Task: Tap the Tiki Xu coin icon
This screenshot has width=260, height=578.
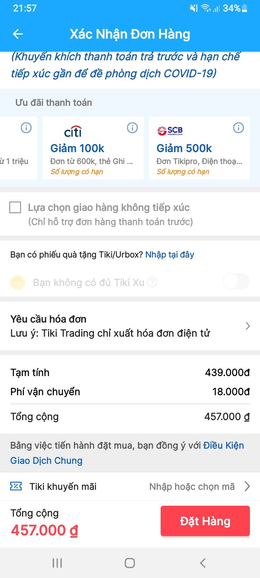Action: pyautogui.click(x=18, y=282)
